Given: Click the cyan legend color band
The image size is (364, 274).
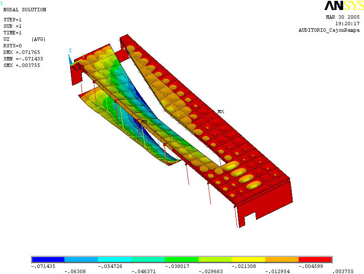Looking at the screenshot, I should (115, 259).
